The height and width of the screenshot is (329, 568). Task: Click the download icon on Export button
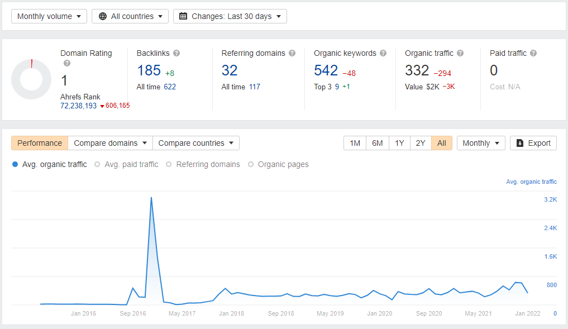(520, 143)
